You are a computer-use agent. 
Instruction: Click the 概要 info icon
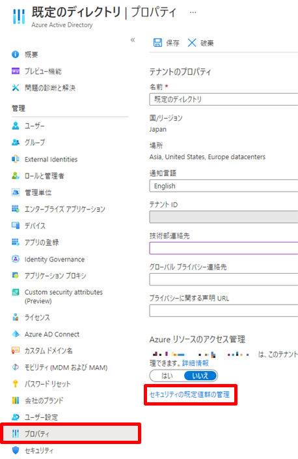click(16, 55)
